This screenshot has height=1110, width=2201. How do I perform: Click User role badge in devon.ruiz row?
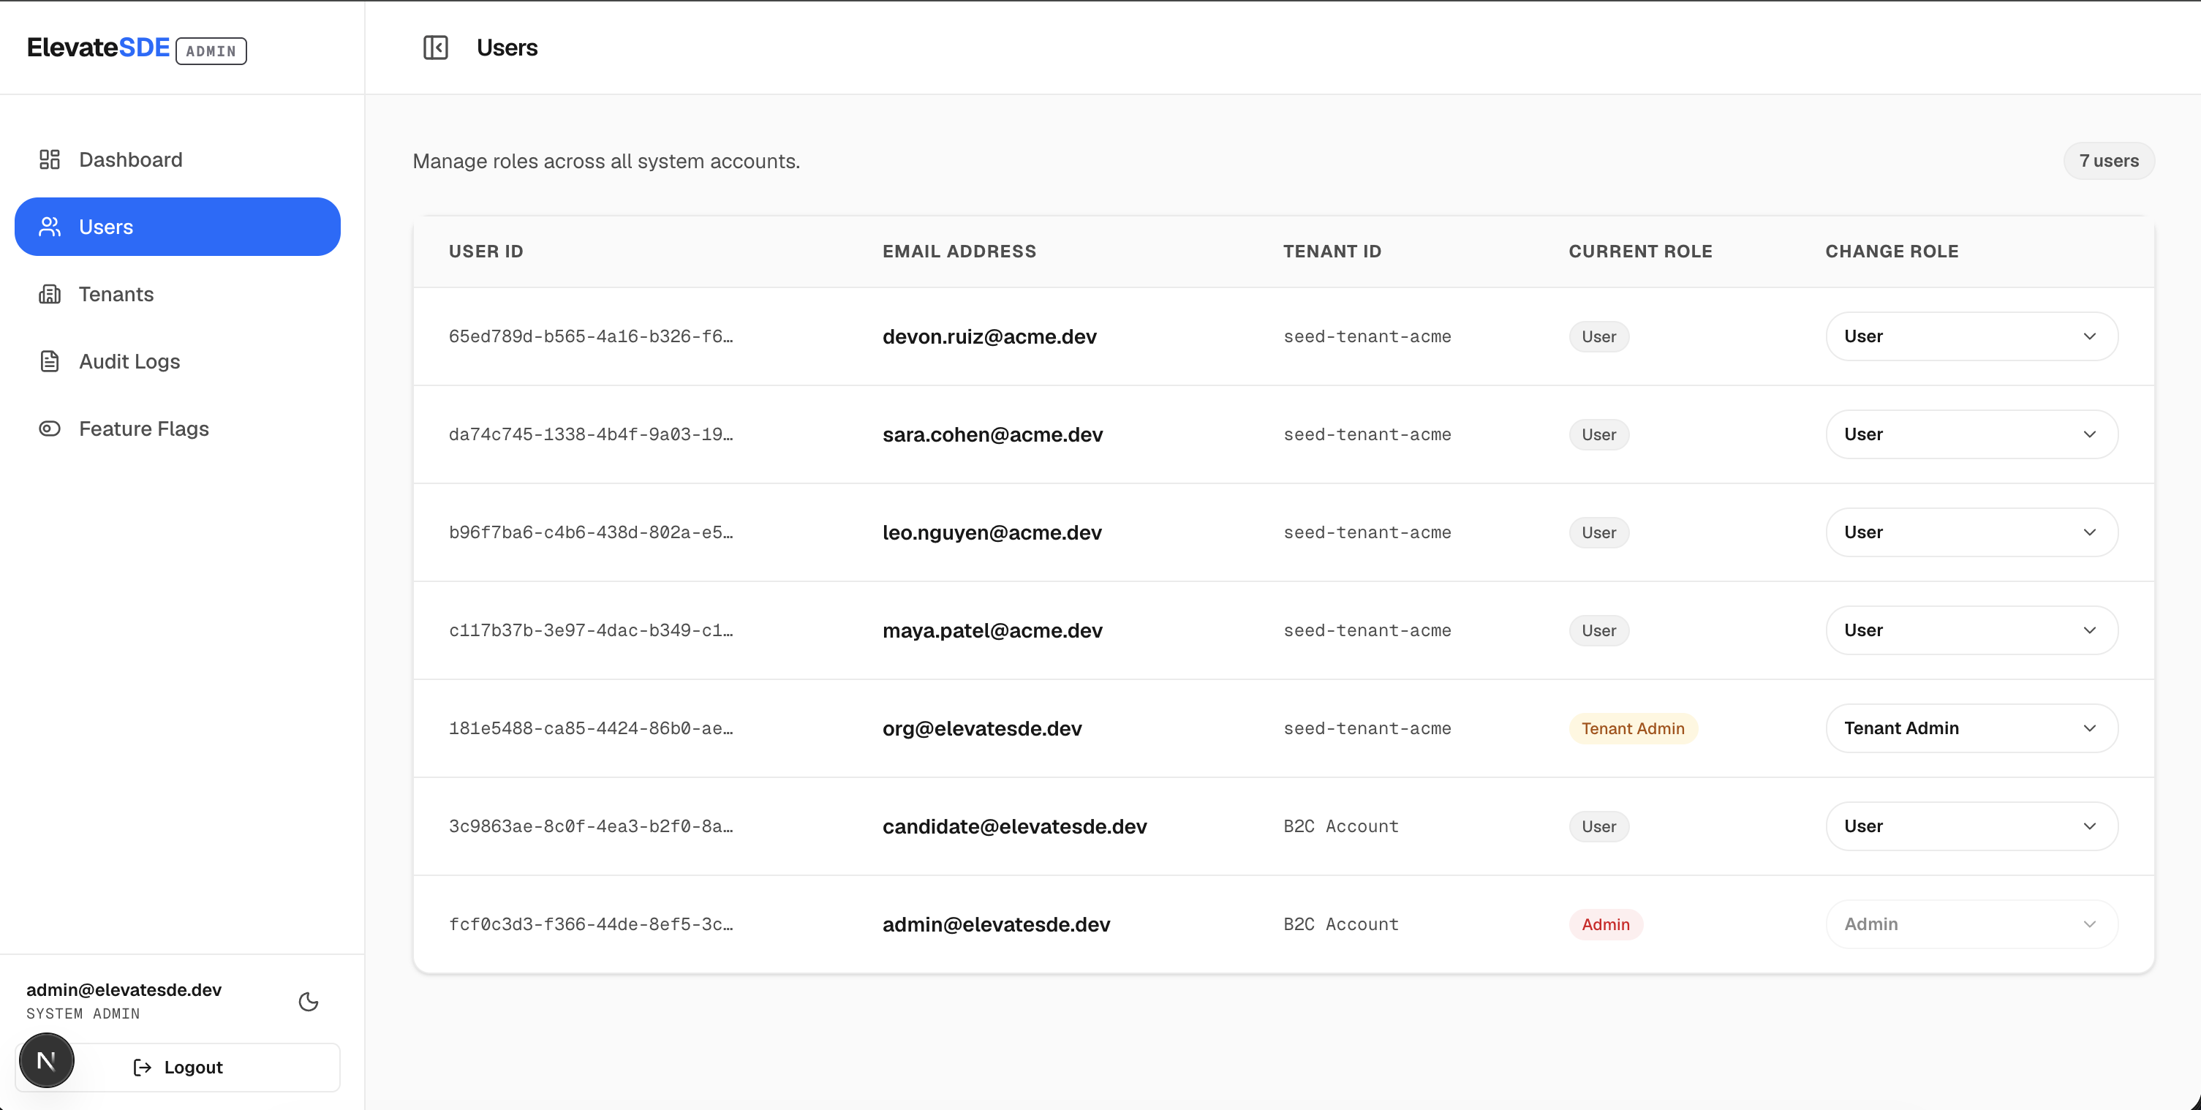point(1598,336)
